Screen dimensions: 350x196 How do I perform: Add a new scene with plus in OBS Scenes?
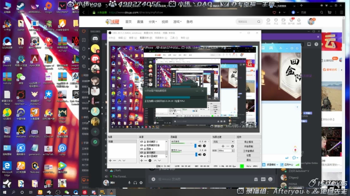110,161
